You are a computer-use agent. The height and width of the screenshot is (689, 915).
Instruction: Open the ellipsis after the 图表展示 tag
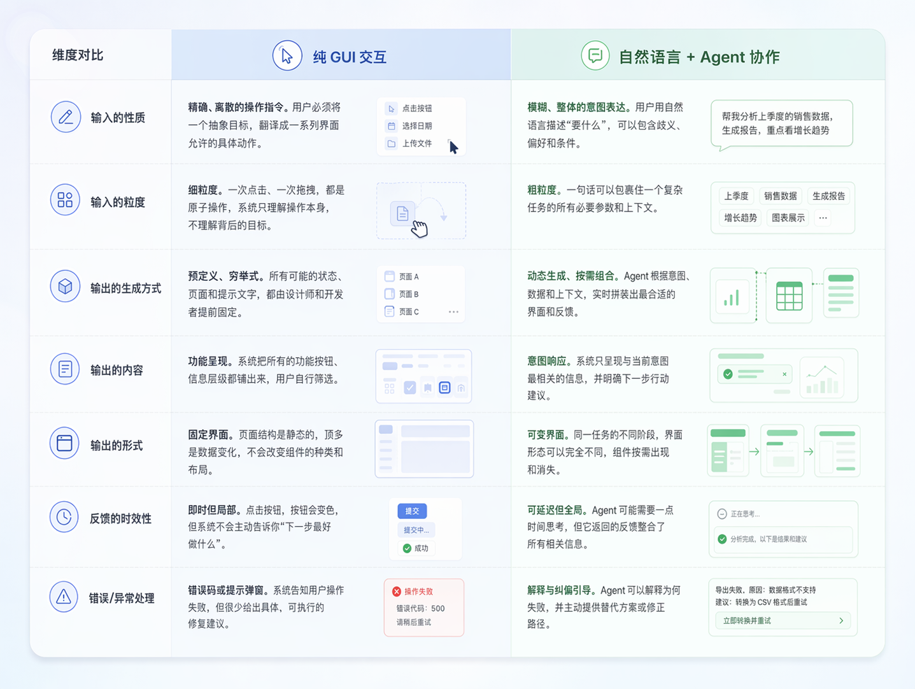pyautogui.click(x=823, y=218)
